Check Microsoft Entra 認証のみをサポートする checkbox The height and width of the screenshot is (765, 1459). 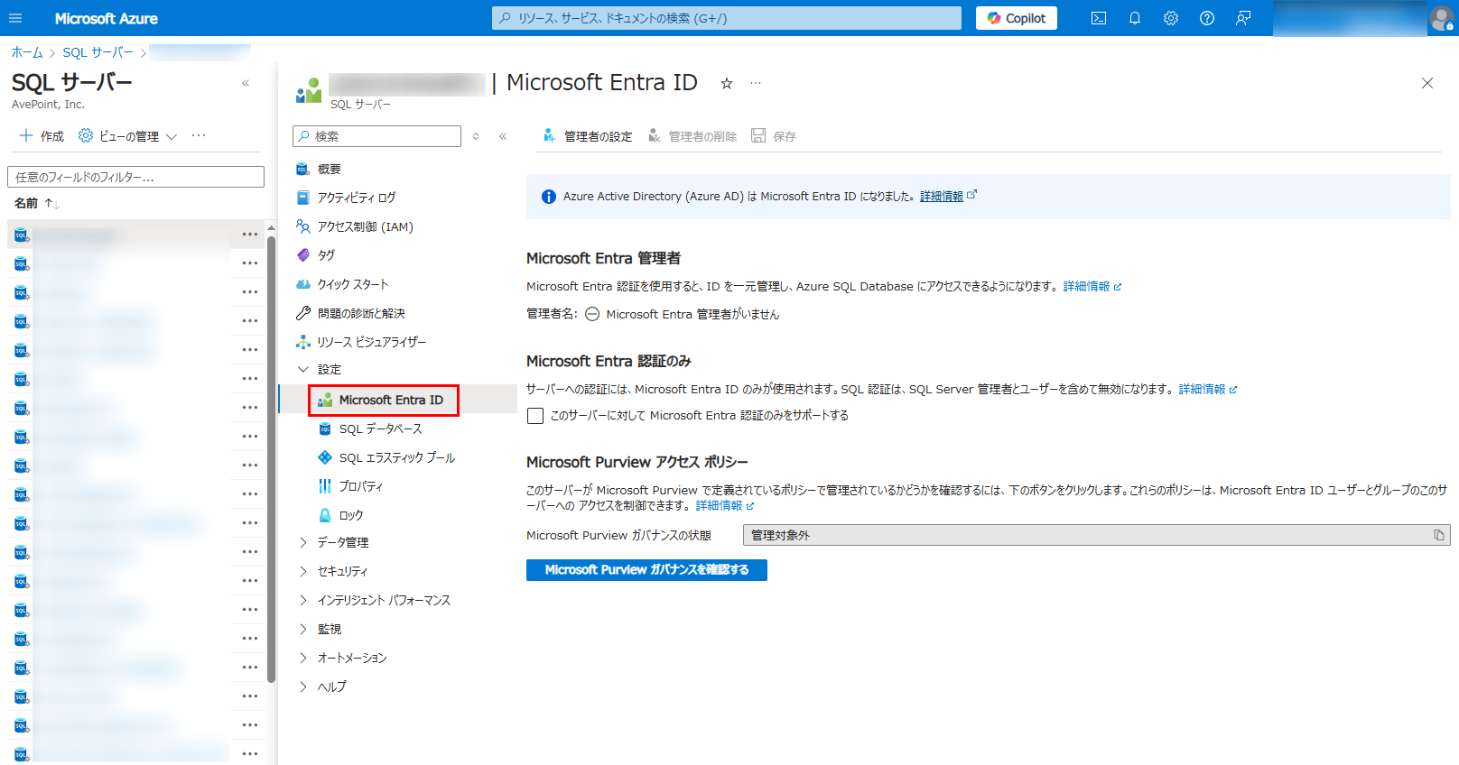pyautogui.click(x=535, y=416)
